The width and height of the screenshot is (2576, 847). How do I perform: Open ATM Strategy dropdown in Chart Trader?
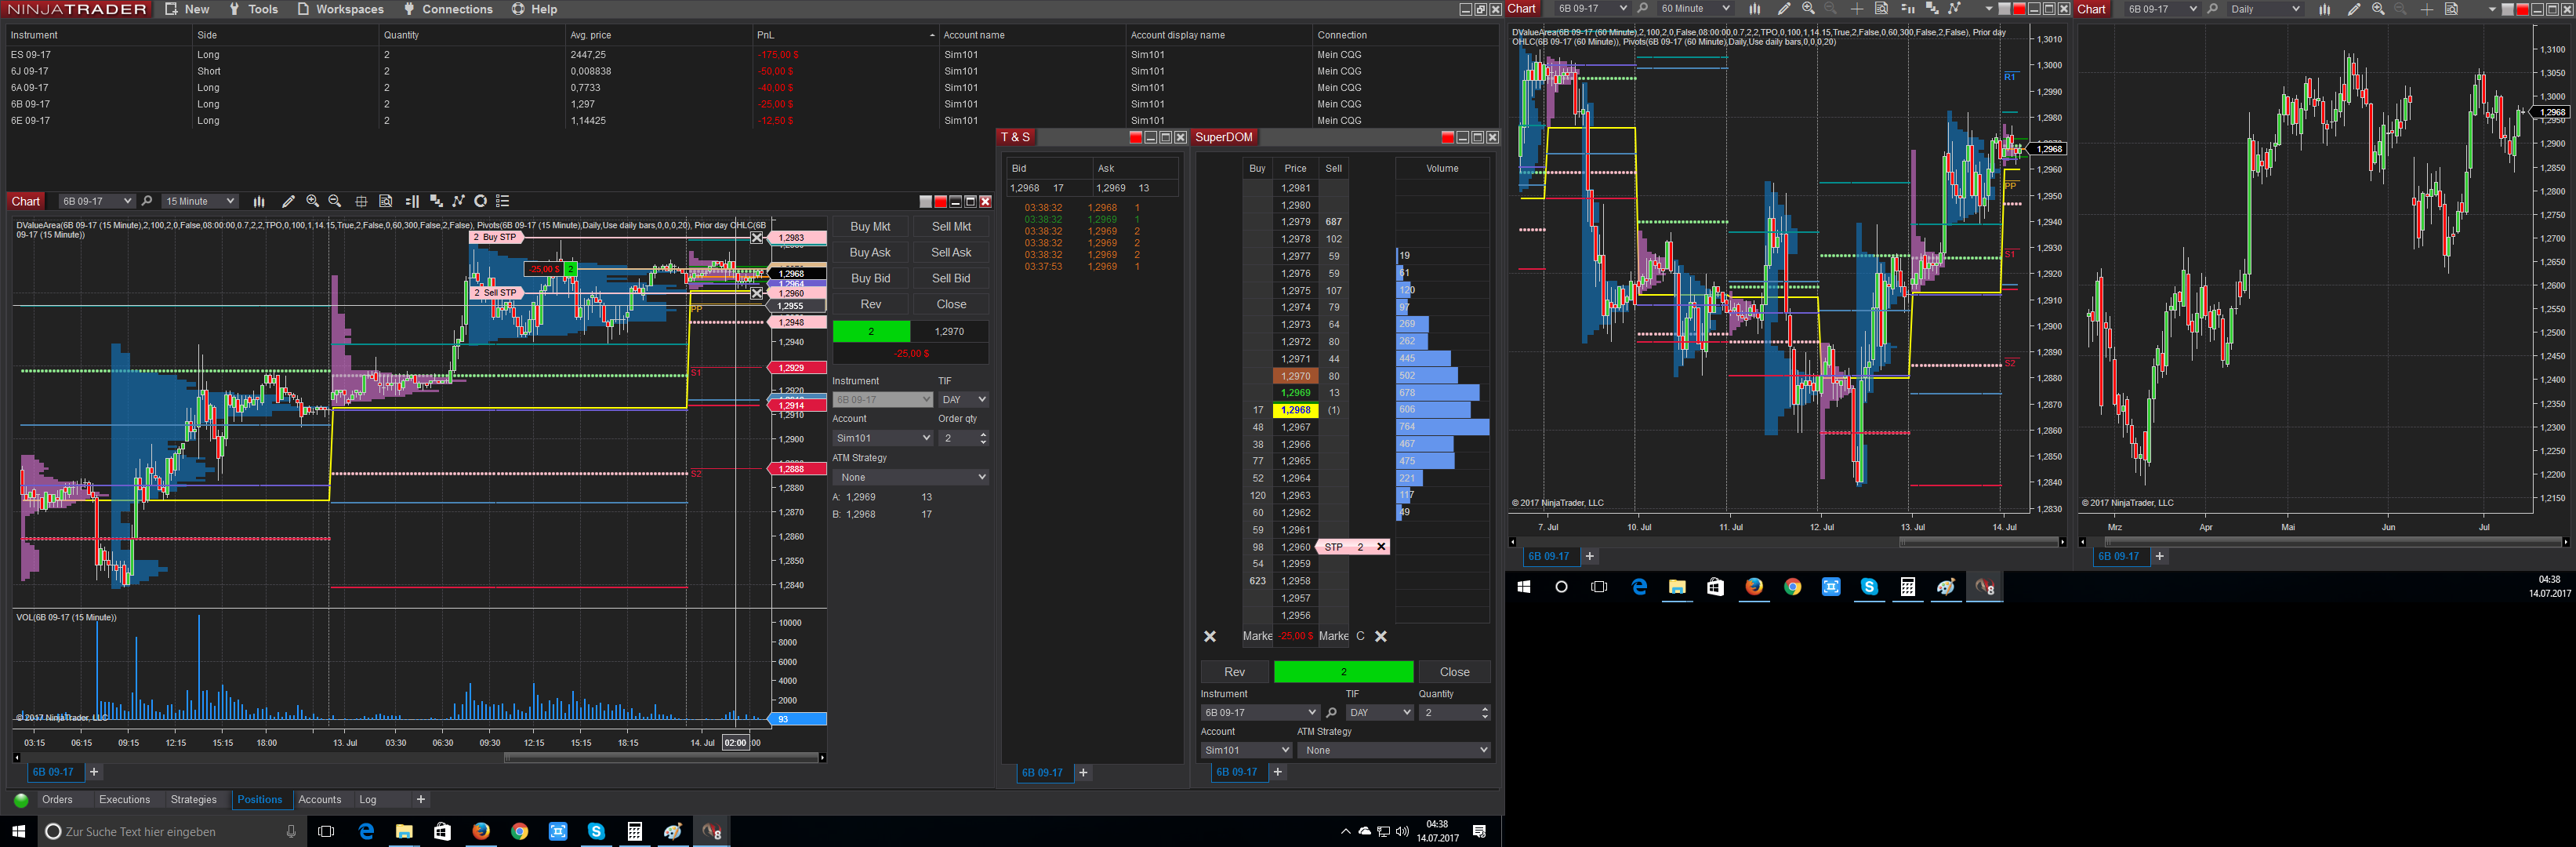[x=910, y=478]
